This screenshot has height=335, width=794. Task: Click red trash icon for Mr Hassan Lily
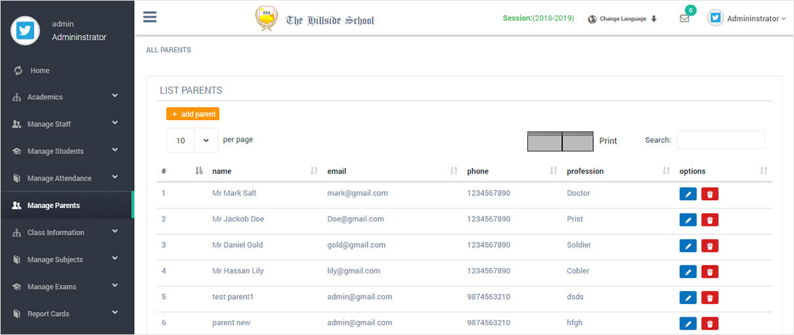[710, 271]
